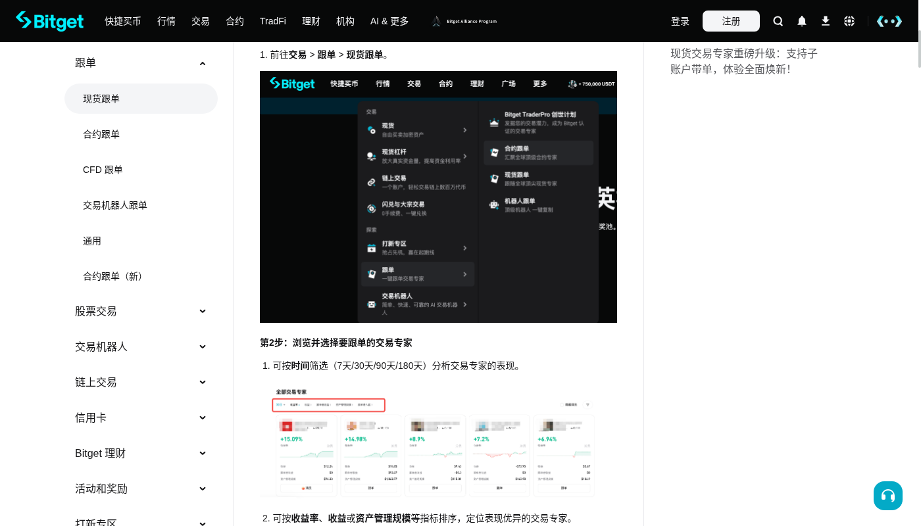Select 交易机器人跟单 in the sidebar
921x526 pixels.
click(x=115, y=205)
